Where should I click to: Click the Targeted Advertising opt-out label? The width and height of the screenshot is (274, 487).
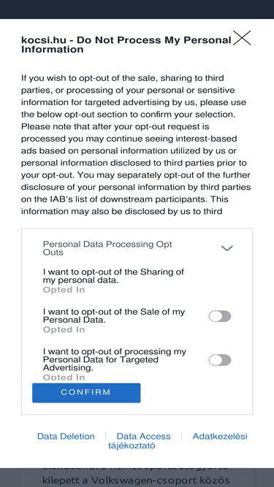click(115, 360)
